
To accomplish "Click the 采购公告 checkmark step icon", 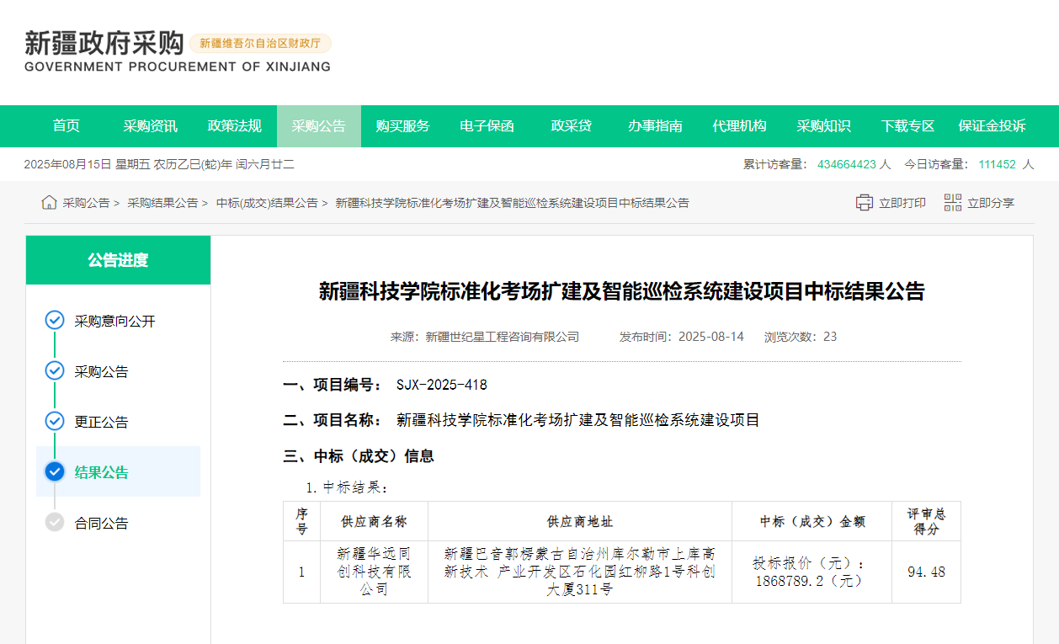I will click(55, 371).
